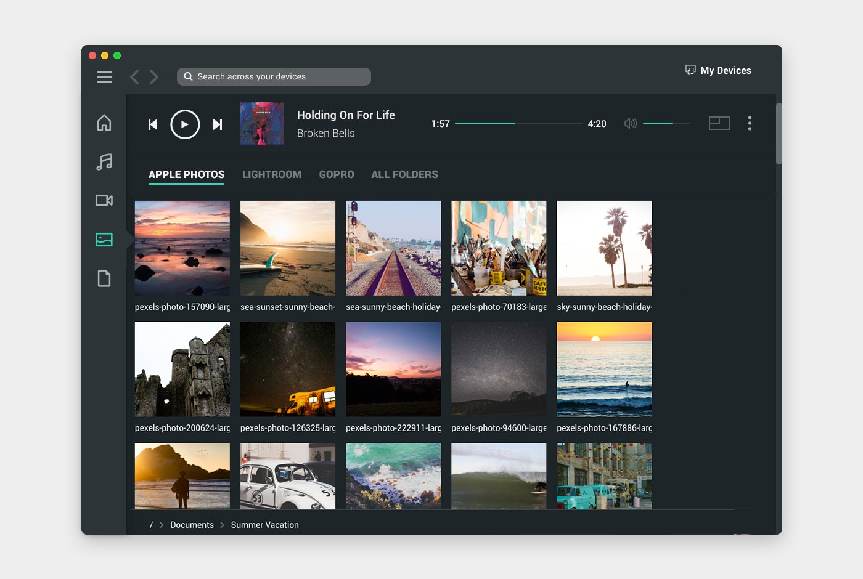Go to Documents in breadcrumb
Viewport: 863px width, 579px height.
[192, 525]
